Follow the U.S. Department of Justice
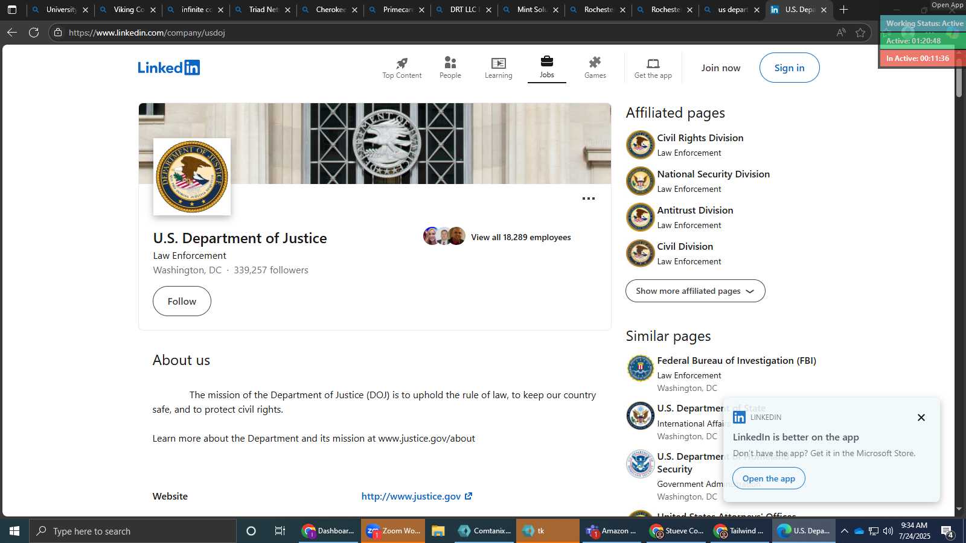Screen dimensions: 966x543 (x=182, y=301)
